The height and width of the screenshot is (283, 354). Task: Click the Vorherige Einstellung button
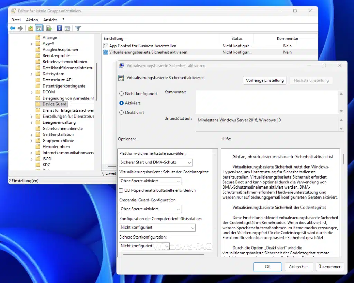(x=265, y=80)
